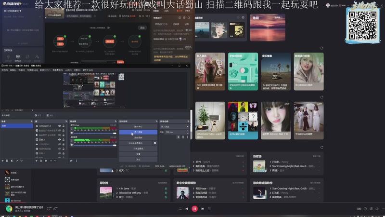
Task: Open virtual camera settings gear in OBS controls
Action: [155, 143]
